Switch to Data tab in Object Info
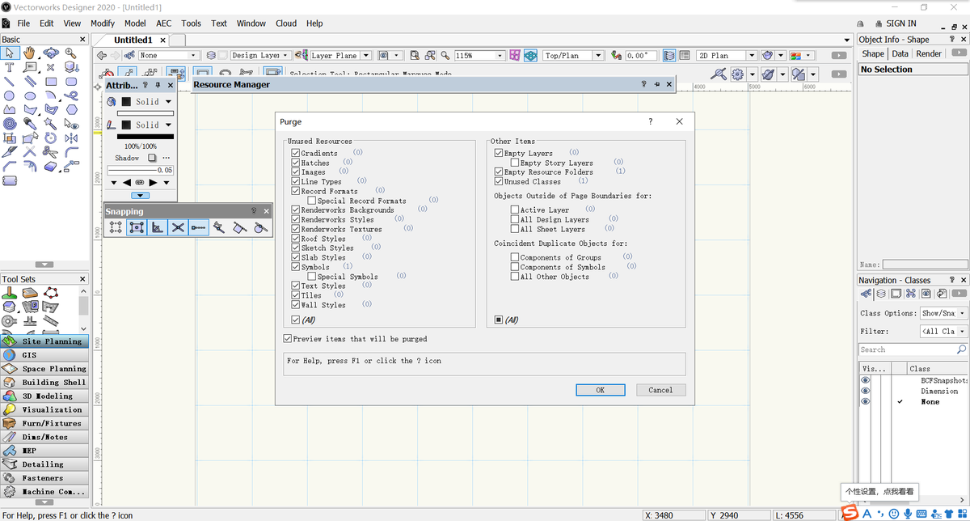This screenshot has width=970, height=521. 900,53
